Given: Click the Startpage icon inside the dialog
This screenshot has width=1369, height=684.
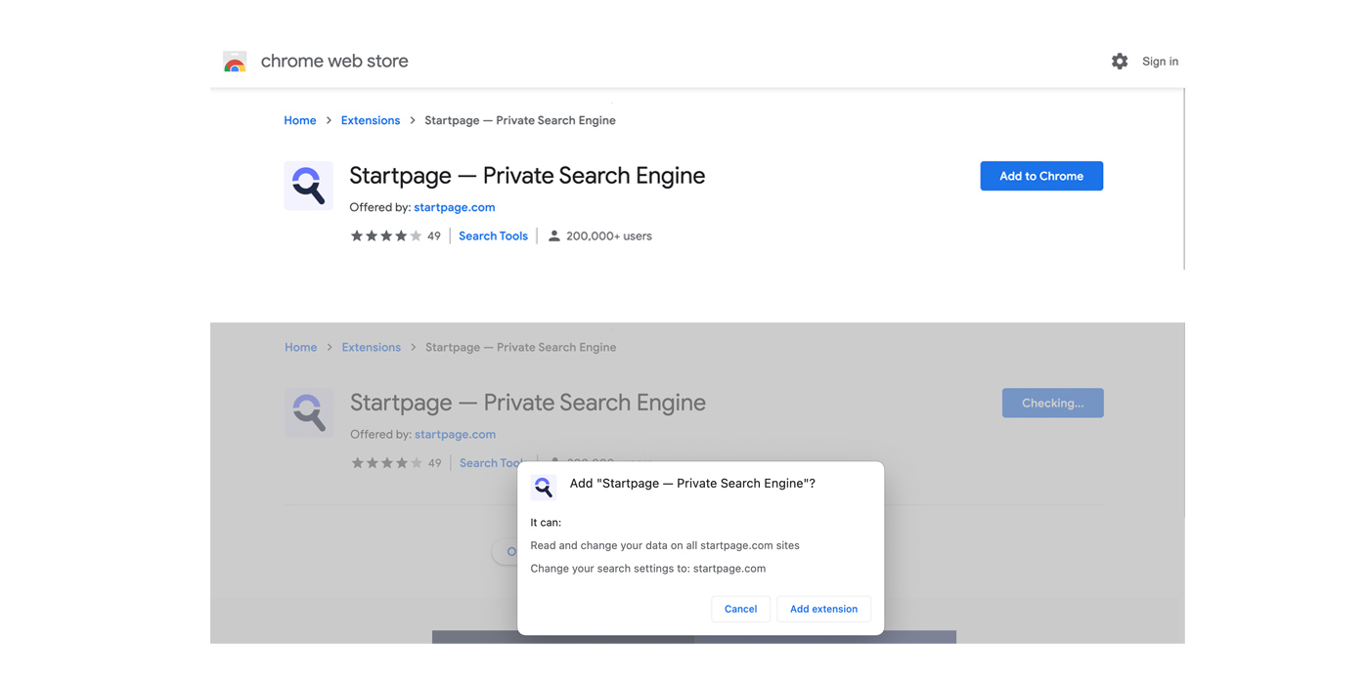Looking at the screenshot, I should pos(544,487).
